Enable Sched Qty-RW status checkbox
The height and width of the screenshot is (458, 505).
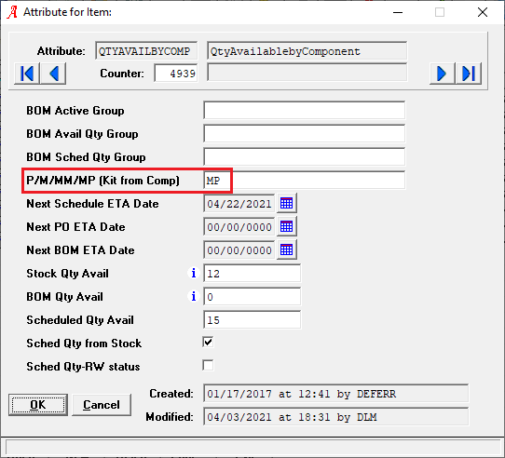[208, 365]
